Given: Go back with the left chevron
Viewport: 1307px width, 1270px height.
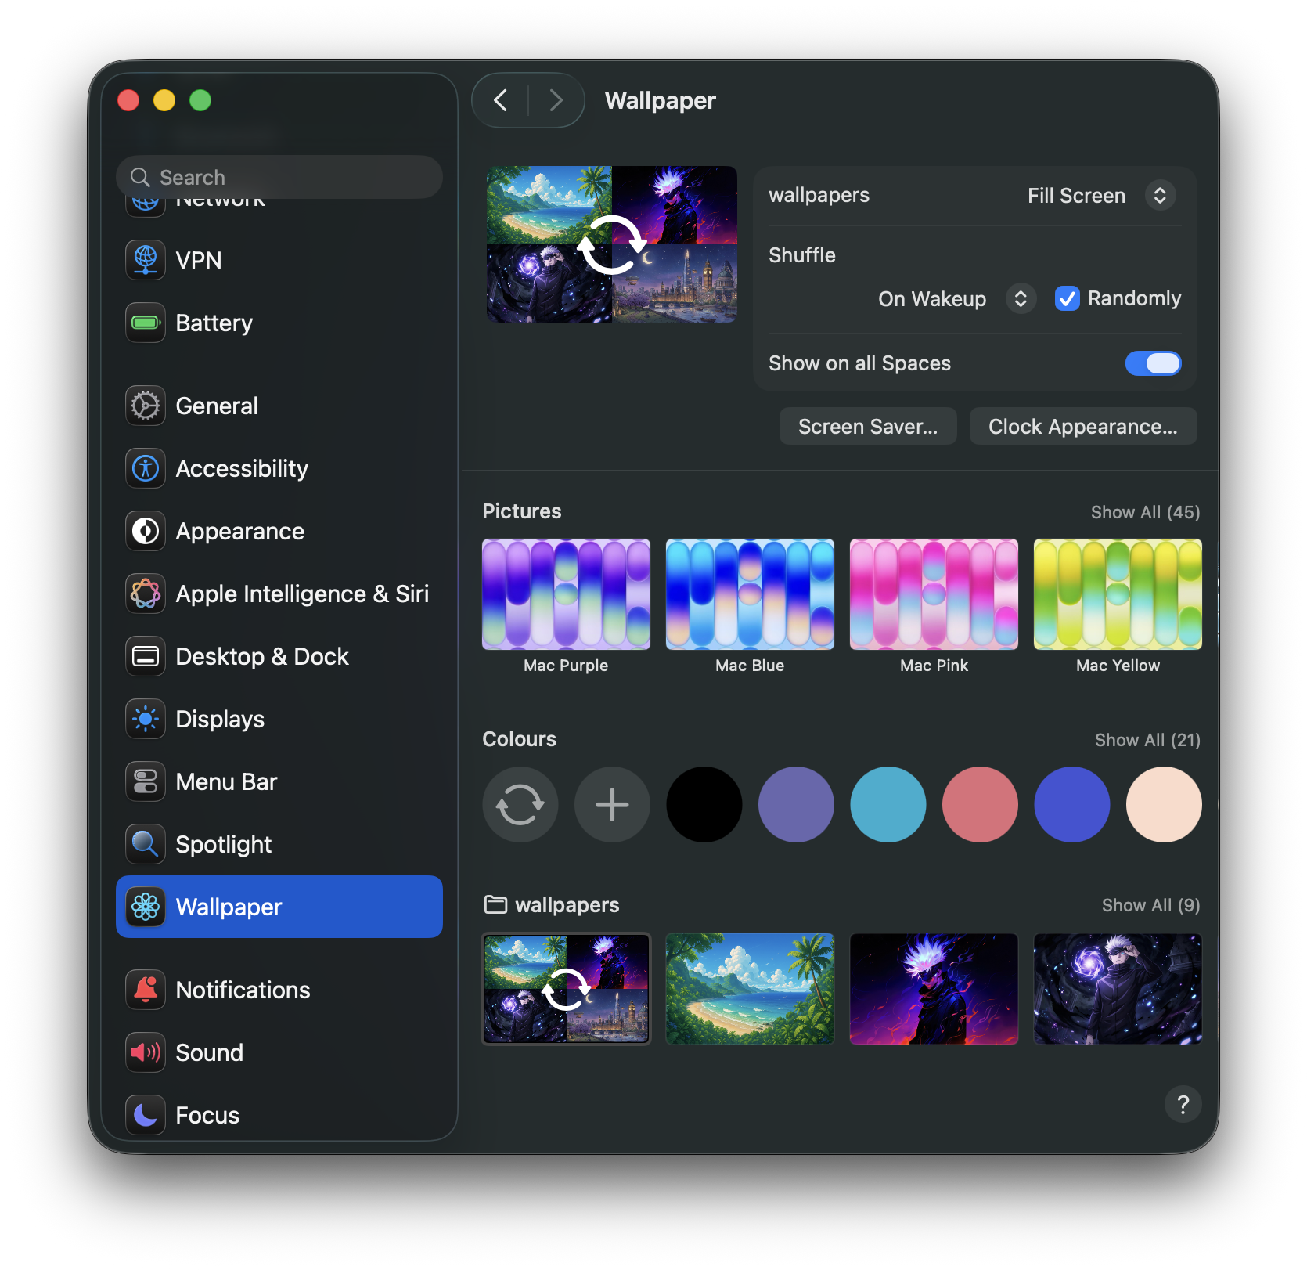Looking at the screenshot, I should (501, 100).
